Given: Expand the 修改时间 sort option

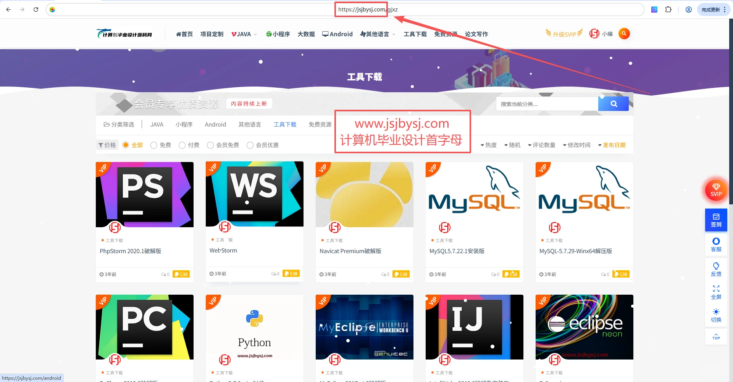Looking at the screenshot, I should [x=577, y=145].
